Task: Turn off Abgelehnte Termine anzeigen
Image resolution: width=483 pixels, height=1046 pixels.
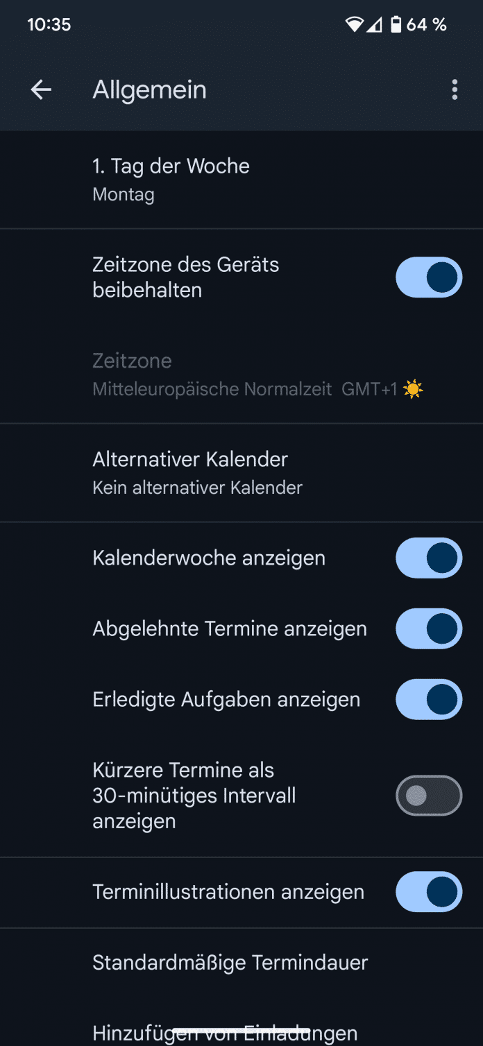Action: pyautogui.click(x=428, y=628)
